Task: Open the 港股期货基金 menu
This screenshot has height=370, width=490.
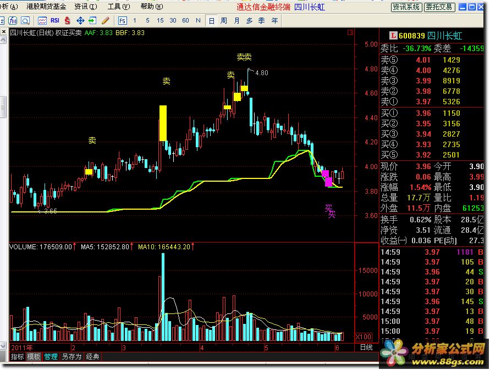Action: pos(46,7)
